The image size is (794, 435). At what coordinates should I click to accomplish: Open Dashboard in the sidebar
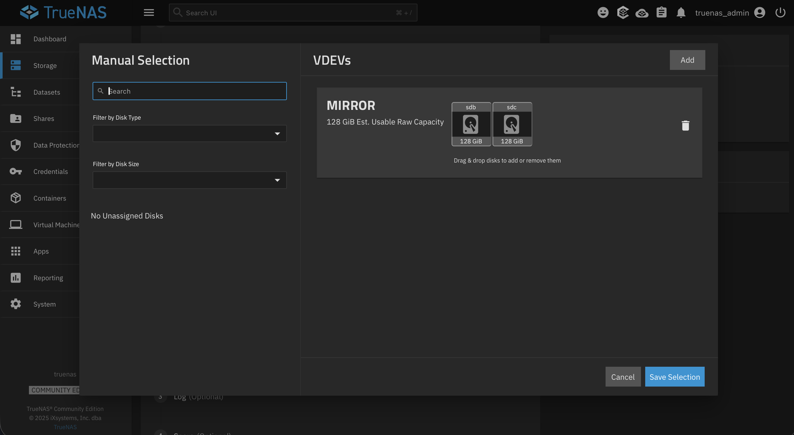point(49,39)
